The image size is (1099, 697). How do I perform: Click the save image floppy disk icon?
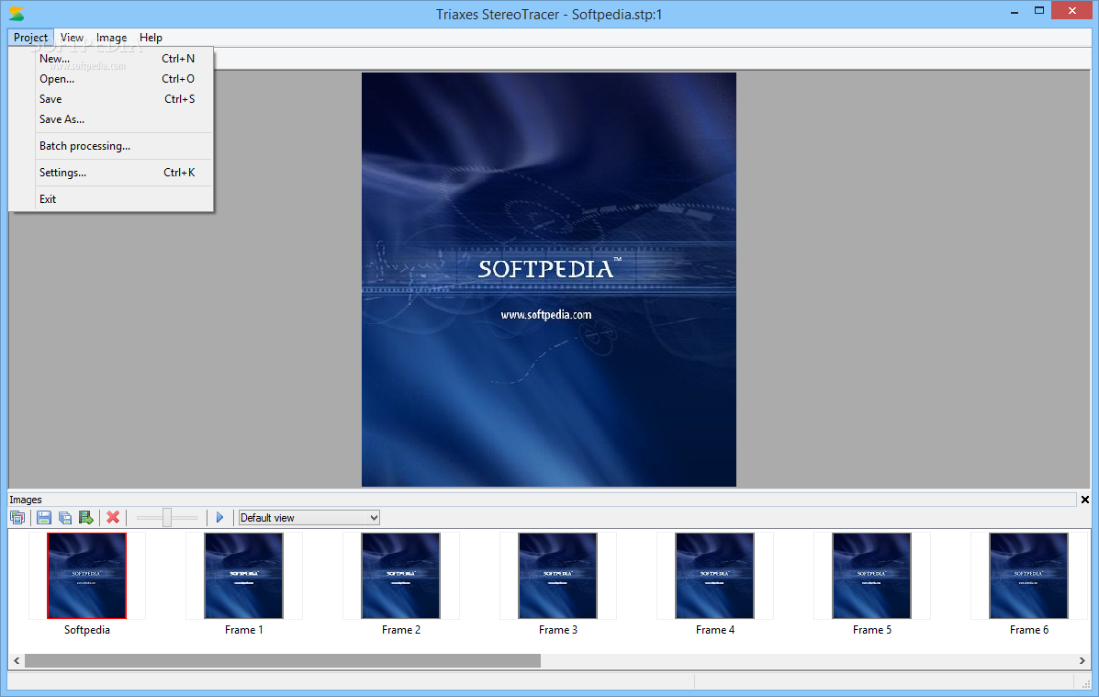pyautogui.click(x=43, y=518)
